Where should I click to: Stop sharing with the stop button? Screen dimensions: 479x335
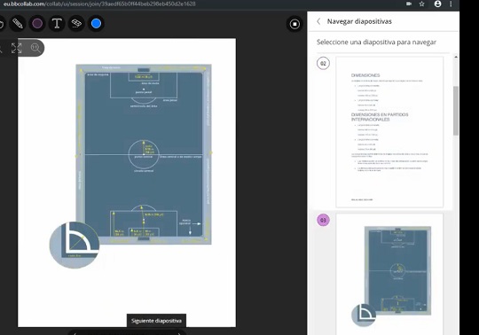(294, 24)
